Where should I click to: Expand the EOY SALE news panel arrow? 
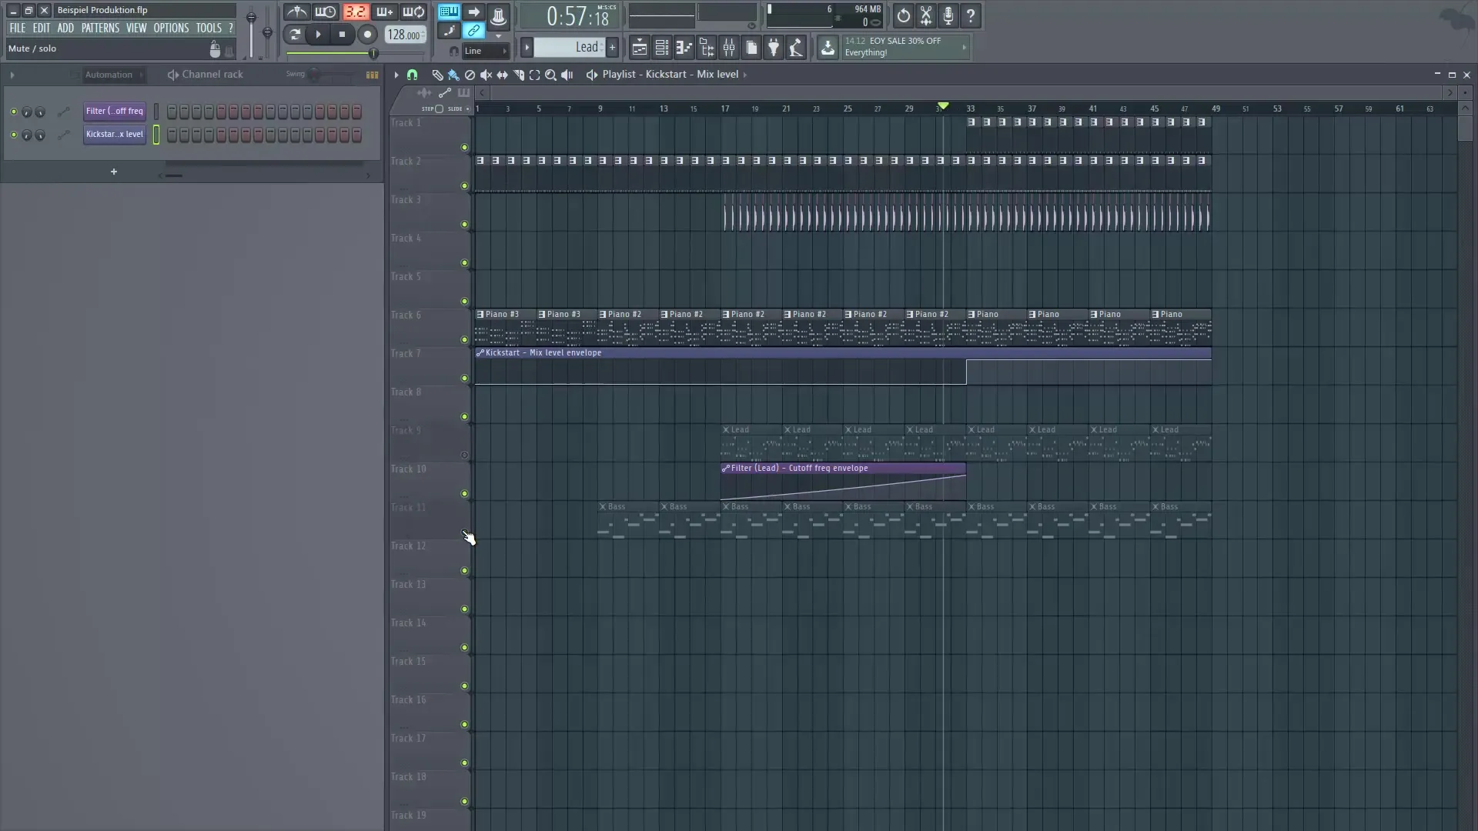964,47
